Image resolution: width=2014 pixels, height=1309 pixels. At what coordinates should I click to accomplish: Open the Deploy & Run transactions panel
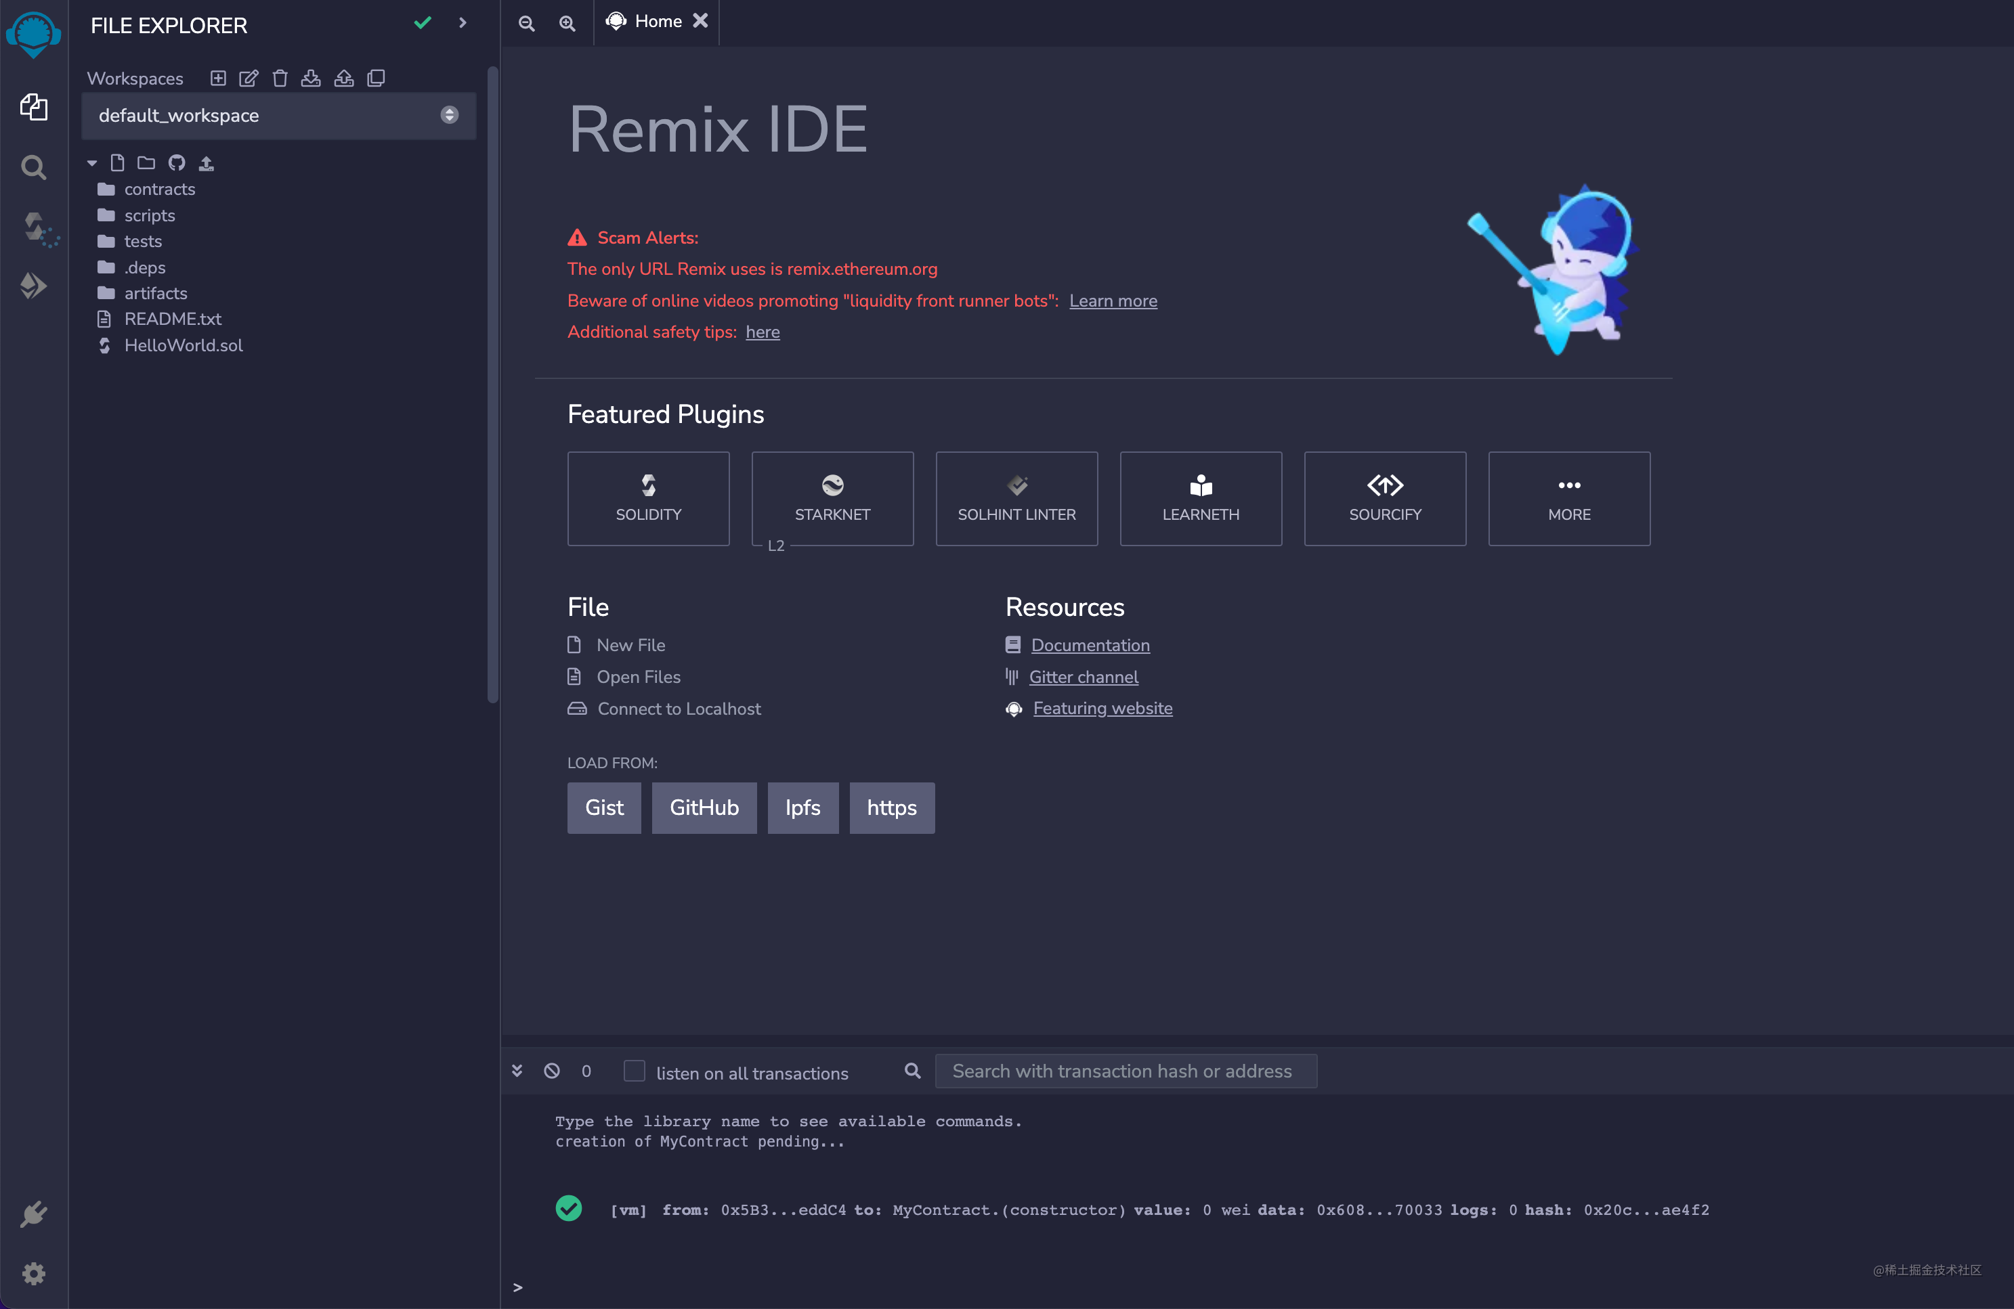pyautogui.click(x=34, y=285)
